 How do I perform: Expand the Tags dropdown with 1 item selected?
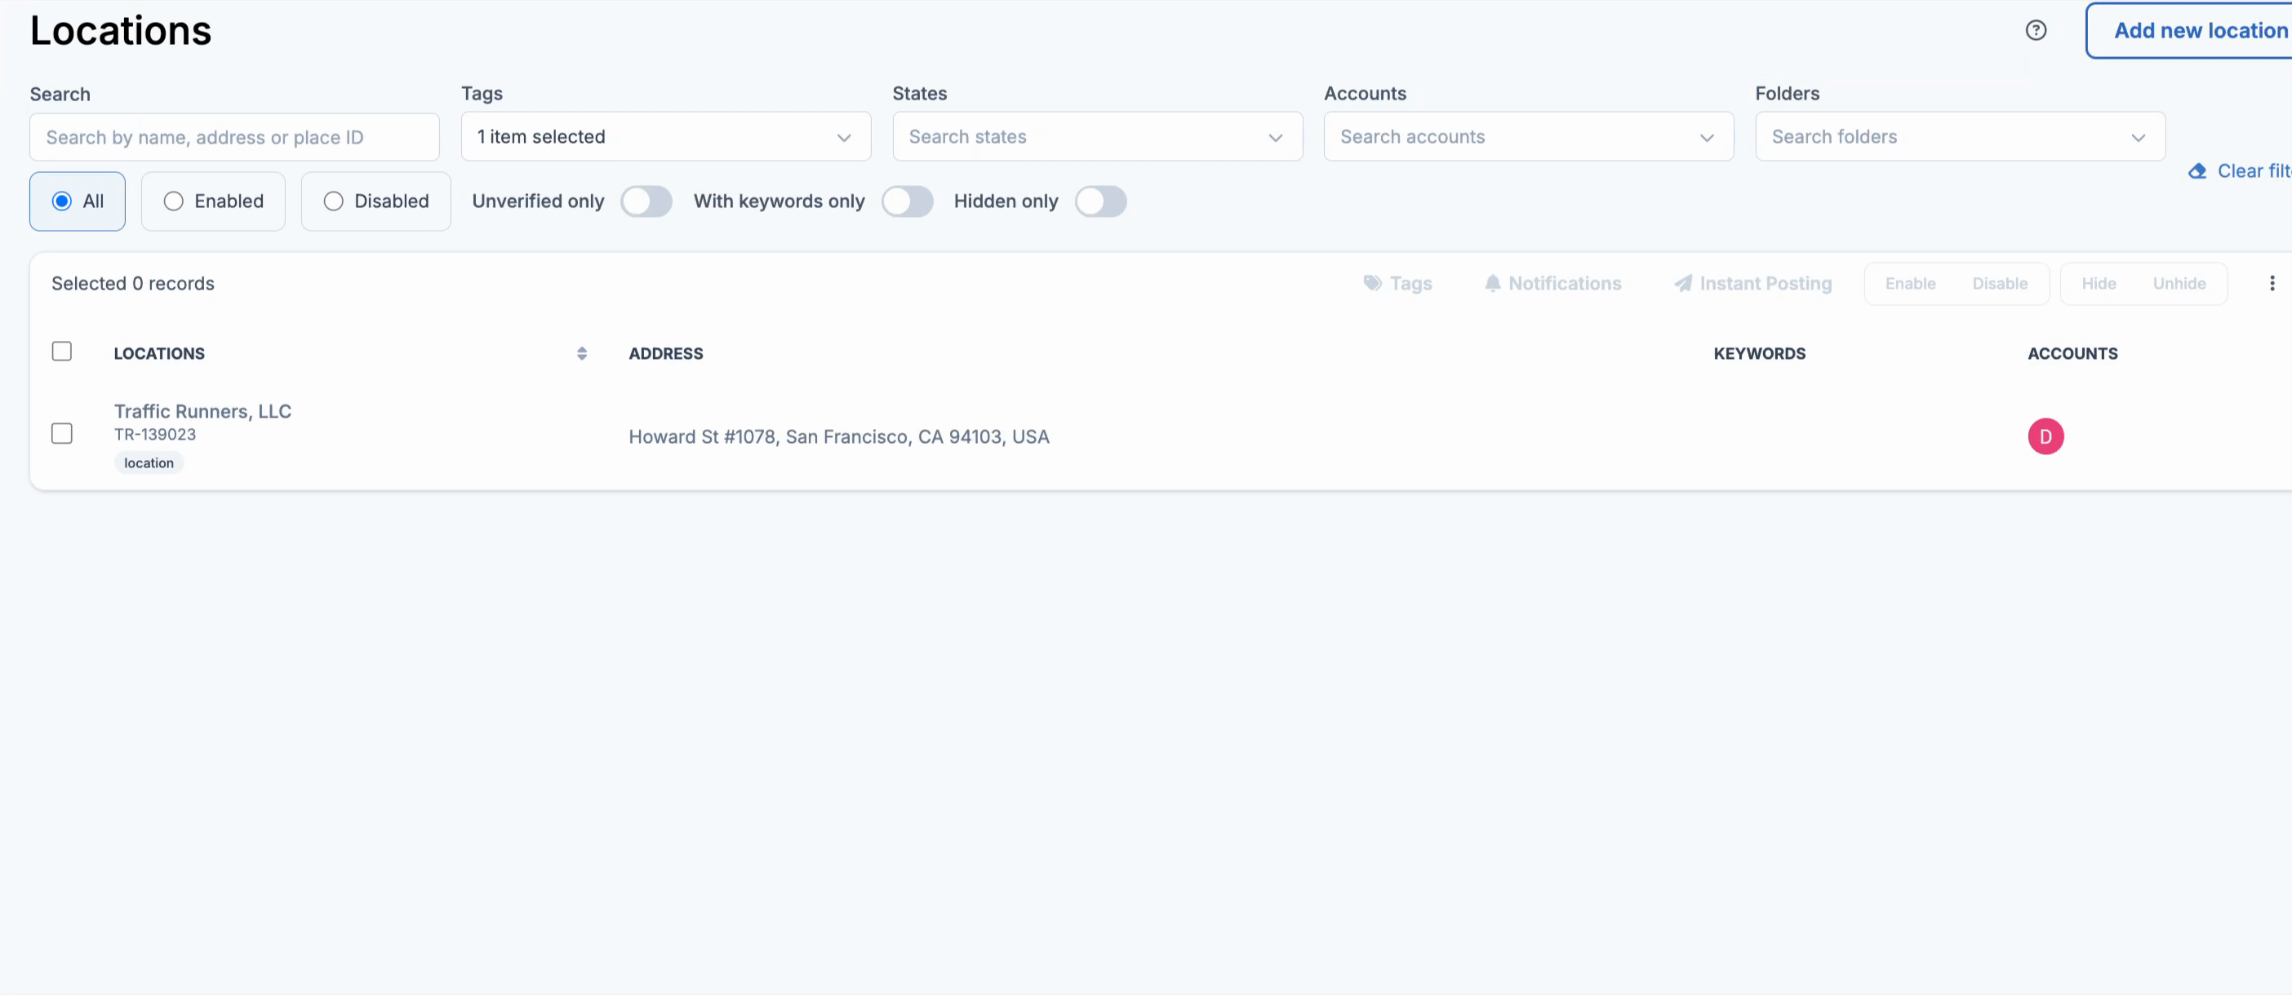pos(664,137)
